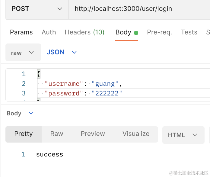210x177 pixels.
Task: Switch response view to Raw
Action: click(57, 134)
